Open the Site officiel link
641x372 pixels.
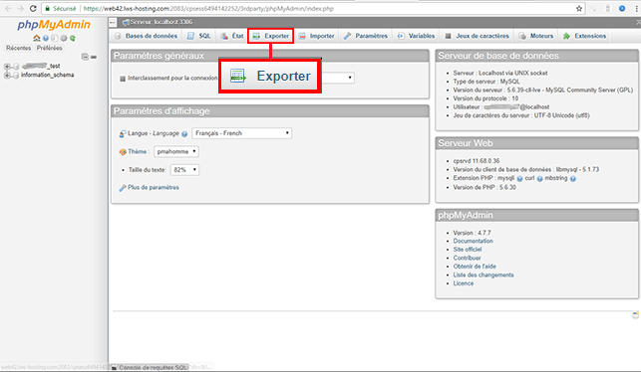[468, 250]
